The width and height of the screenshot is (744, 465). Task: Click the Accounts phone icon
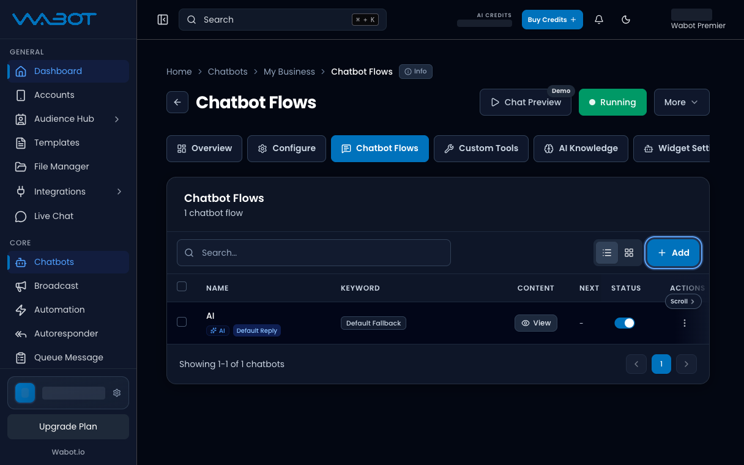tap(21, 95)
